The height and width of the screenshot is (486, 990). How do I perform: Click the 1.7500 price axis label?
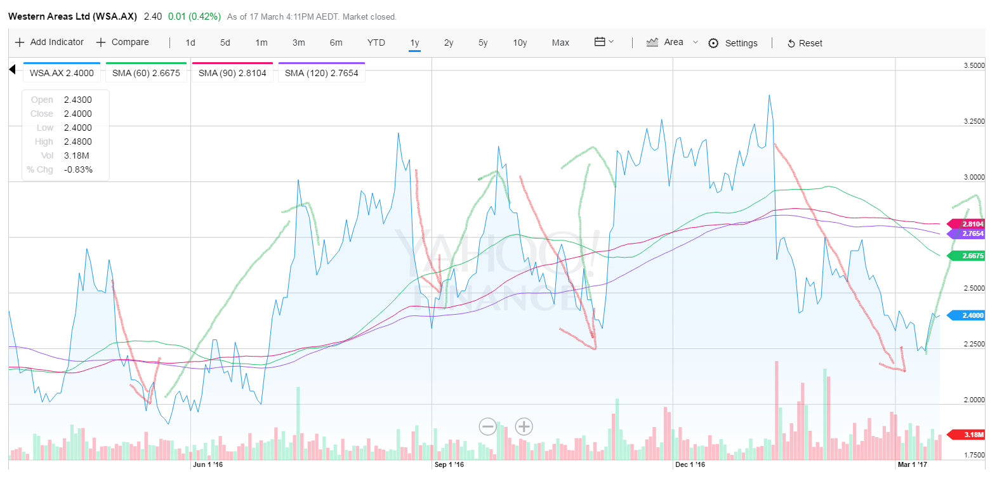pyautogui.click(x=974, y=456)
